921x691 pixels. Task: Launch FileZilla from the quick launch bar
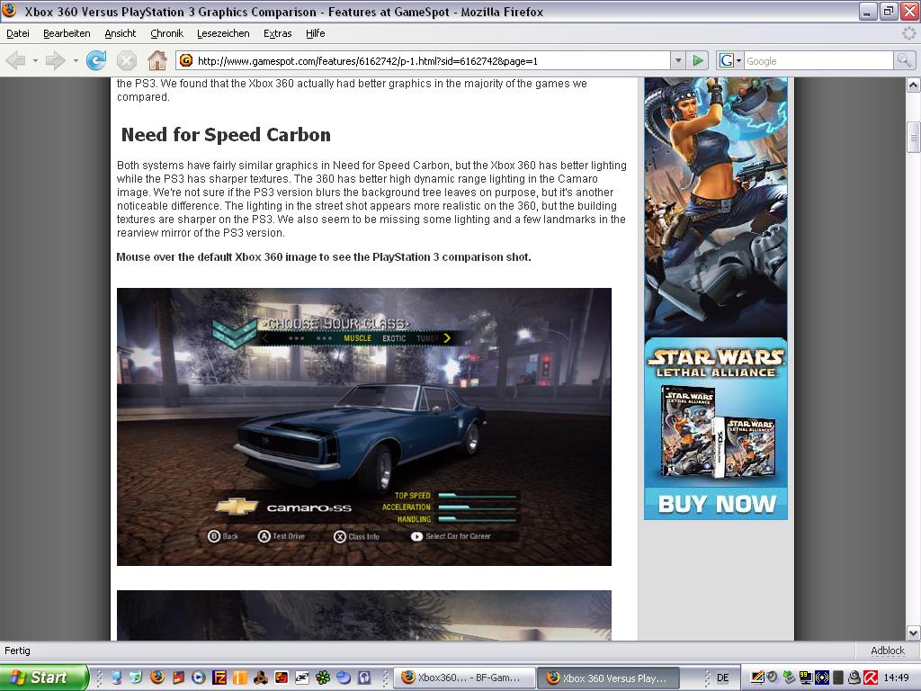pyautogui.click(x=219, y=678)
